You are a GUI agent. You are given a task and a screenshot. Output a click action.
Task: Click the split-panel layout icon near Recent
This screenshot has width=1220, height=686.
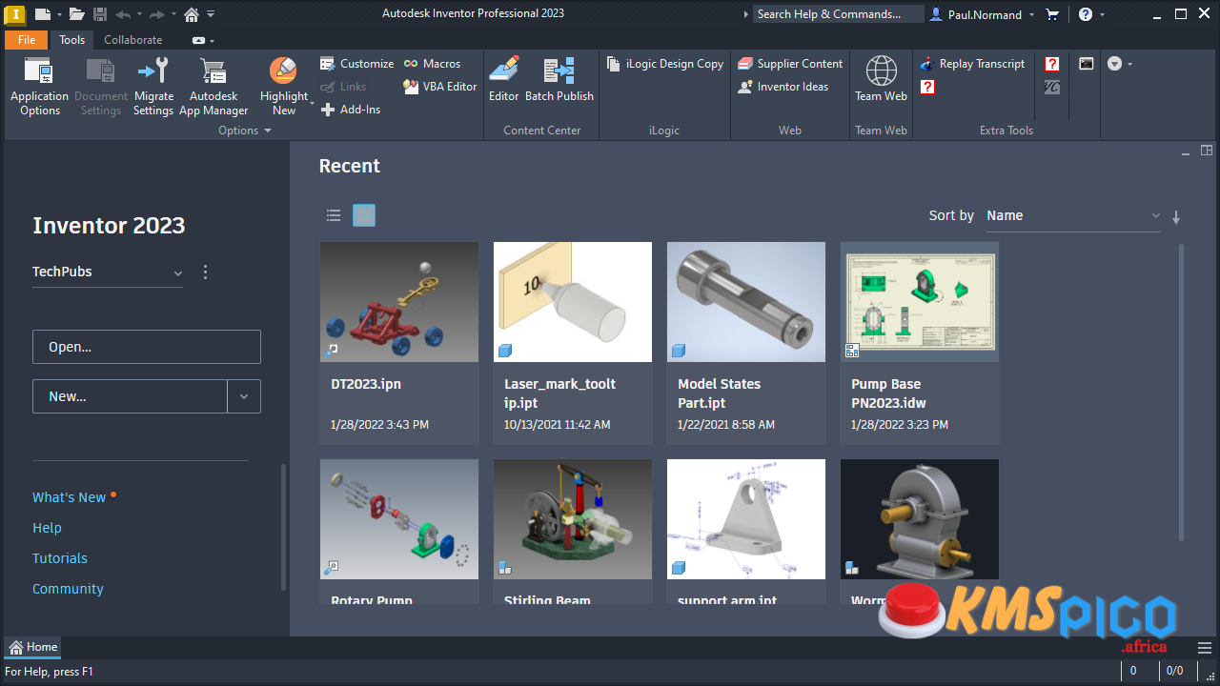tap(1207, 151)
